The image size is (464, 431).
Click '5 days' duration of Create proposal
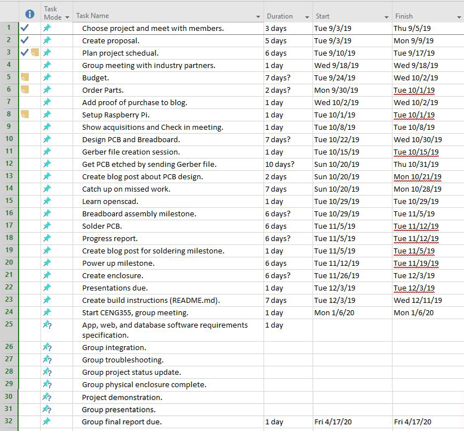point(276,40)
